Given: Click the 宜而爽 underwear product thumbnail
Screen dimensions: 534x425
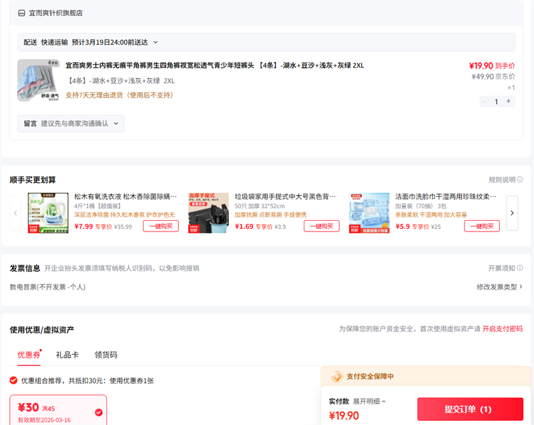Looking at the screenshot, I should (x=38, y=80).
